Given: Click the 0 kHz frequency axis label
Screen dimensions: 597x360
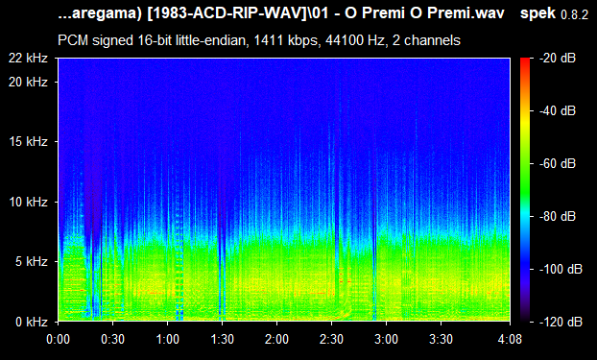Looking at the screenshot, I should click(x=32, y=322).
